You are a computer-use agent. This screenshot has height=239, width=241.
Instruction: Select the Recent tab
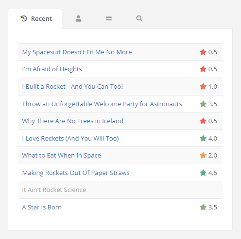coord(35,19)
